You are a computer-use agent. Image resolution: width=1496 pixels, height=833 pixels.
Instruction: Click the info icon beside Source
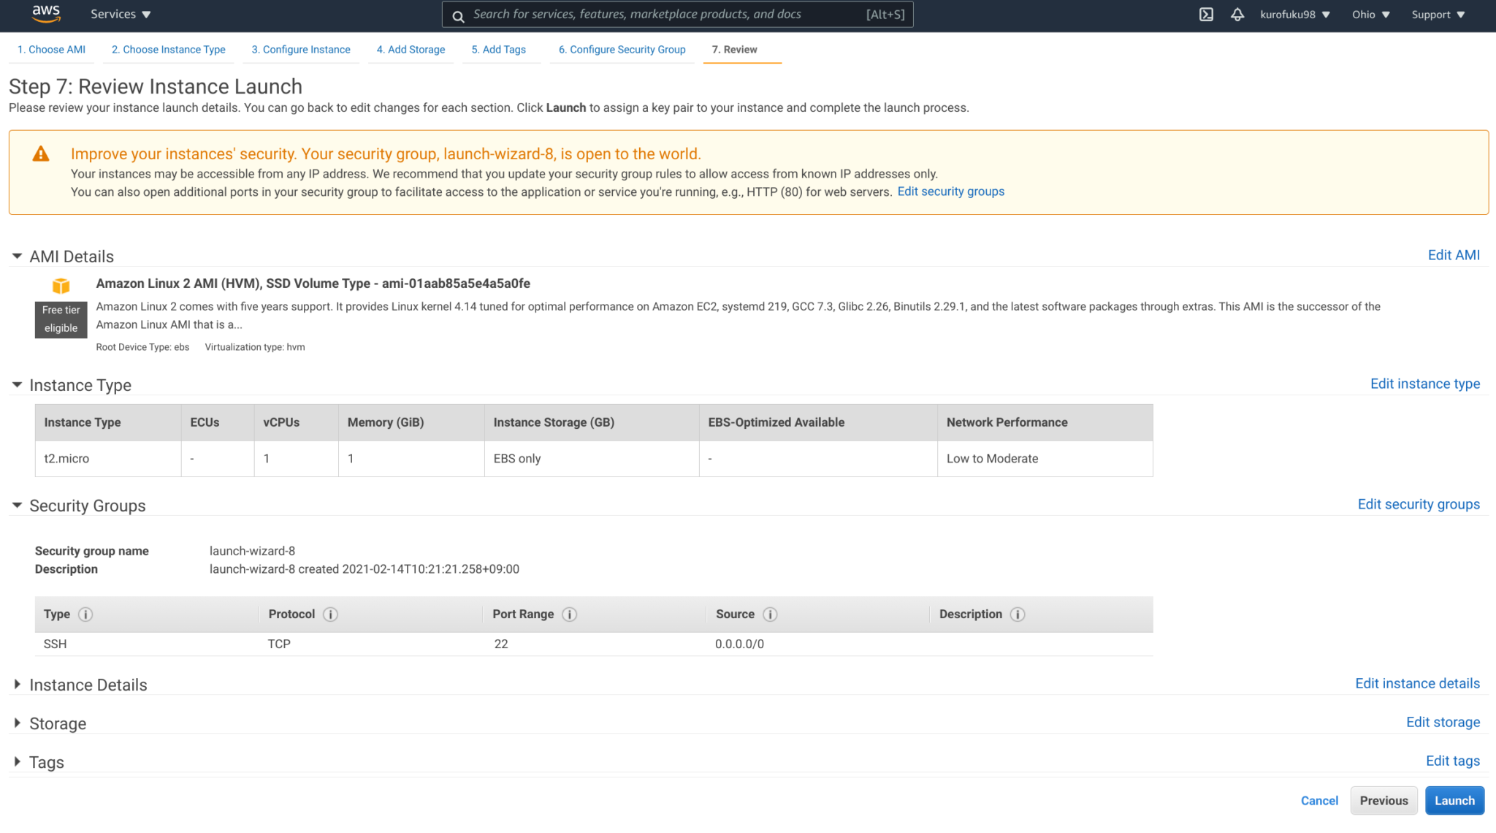click(x=769, y=615)
